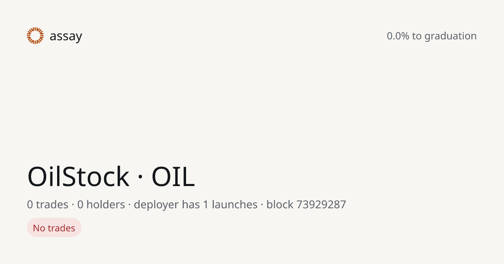Open the "deployer has 1 launches" stat
The image size is (504, 264).
196,204
